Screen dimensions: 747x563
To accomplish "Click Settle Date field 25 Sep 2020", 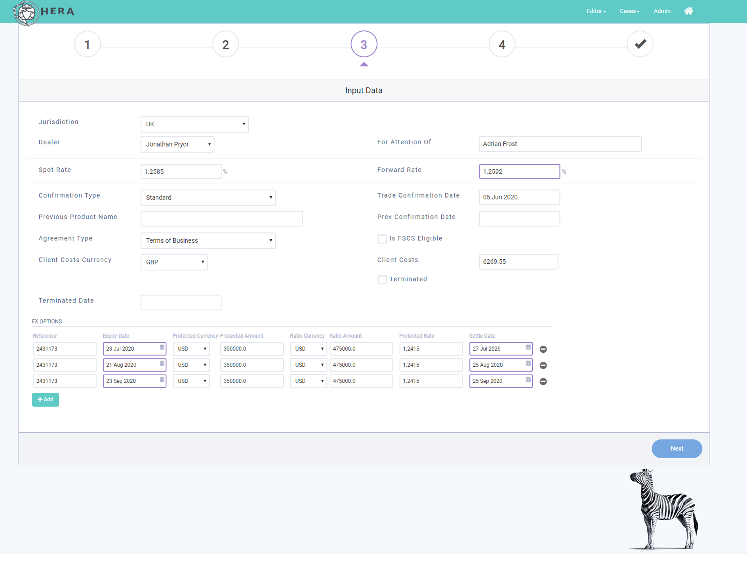I will tap(501, 381).
